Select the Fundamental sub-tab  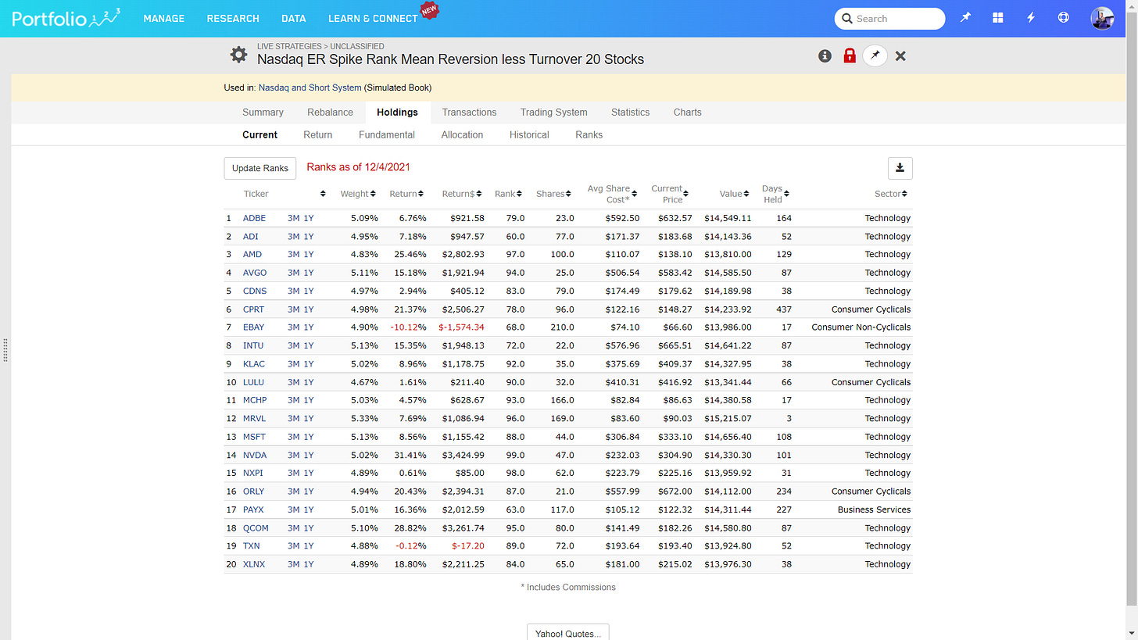click(386, 134)
